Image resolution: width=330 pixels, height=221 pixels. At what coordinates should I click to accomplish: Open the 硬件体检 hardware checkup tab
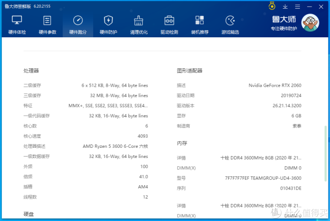pyautogui.click(x=17, y=25)
